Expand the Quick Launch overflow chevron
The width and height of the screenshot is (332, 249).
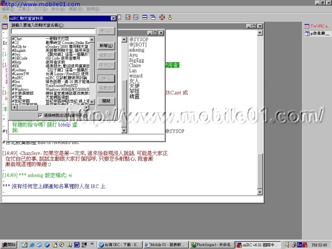92,244
